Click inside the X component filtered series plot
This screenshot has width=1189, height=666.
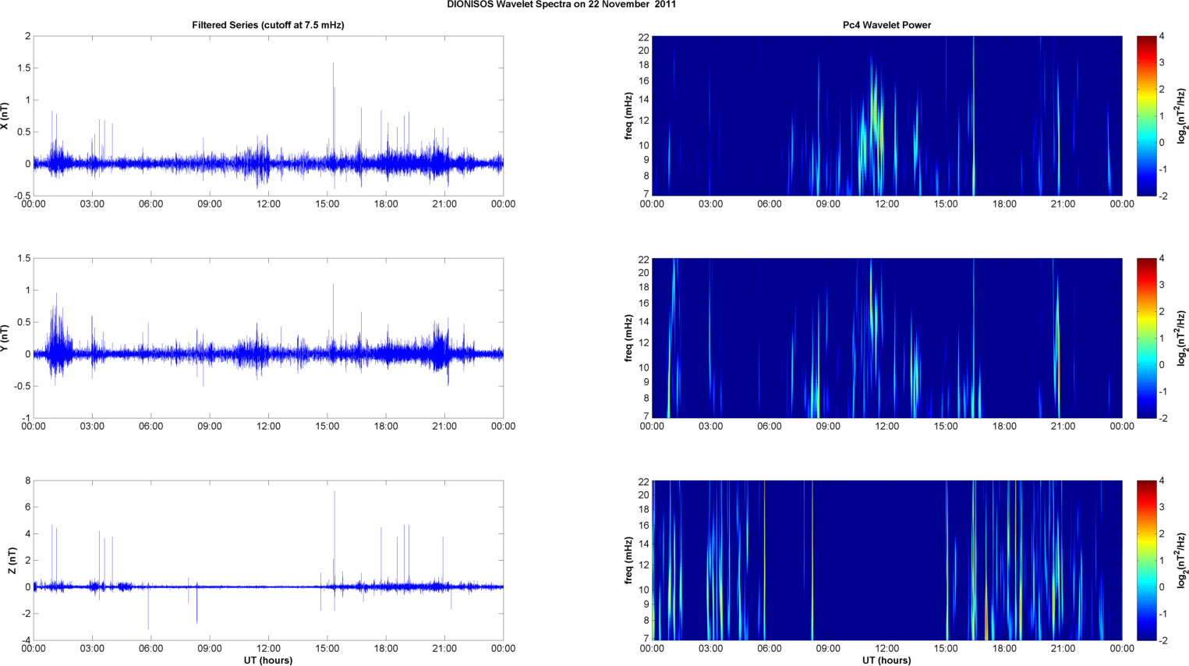268,115
